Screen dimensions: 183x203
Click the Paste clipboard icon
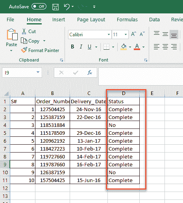(12, 34)
